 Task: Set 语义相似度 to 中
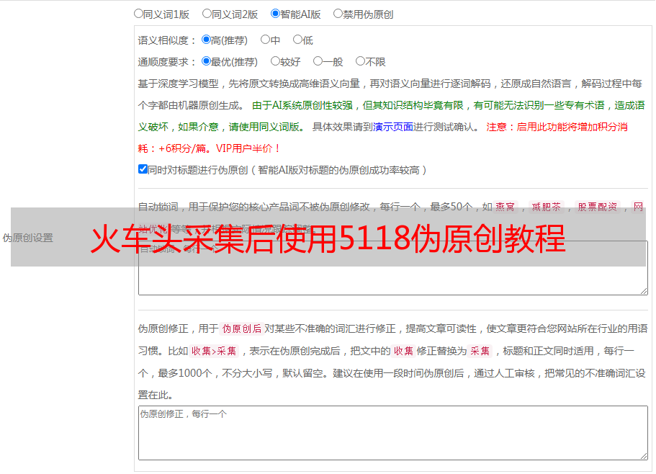[x=266, y=40]
